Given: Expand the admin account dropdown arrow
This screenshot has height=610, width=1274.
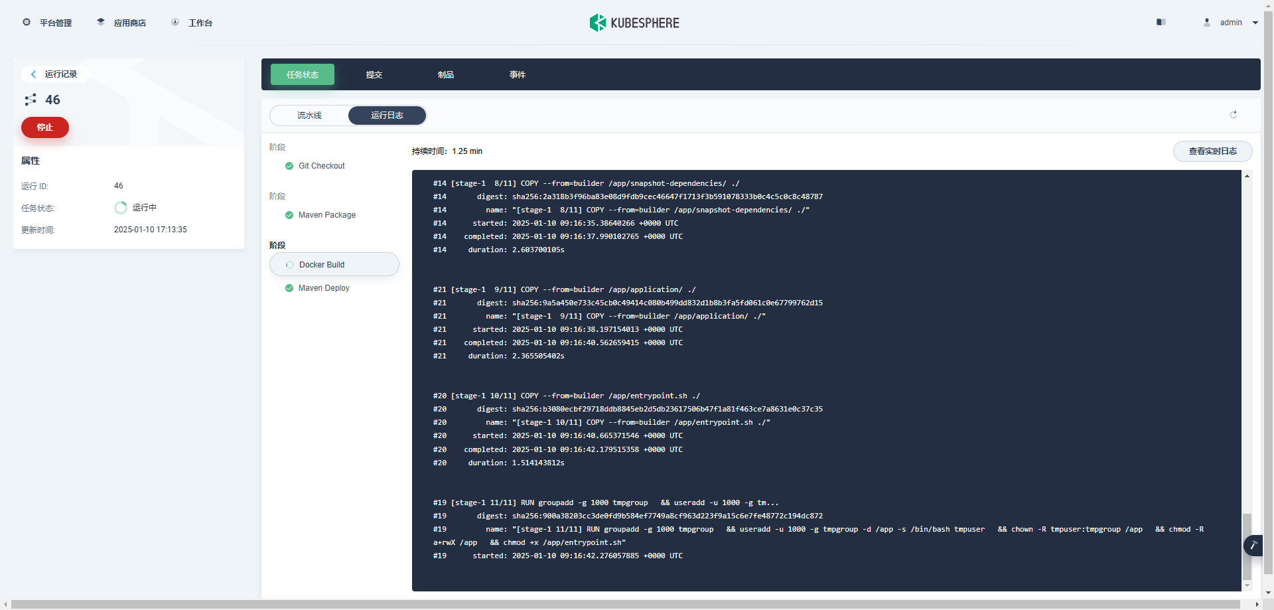Looking at the screenshot, I should 1255,23.
